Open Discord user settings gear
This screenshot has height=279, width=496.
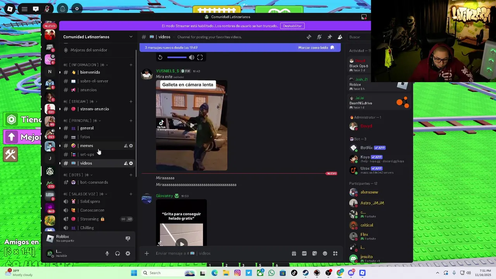point(128,253)
